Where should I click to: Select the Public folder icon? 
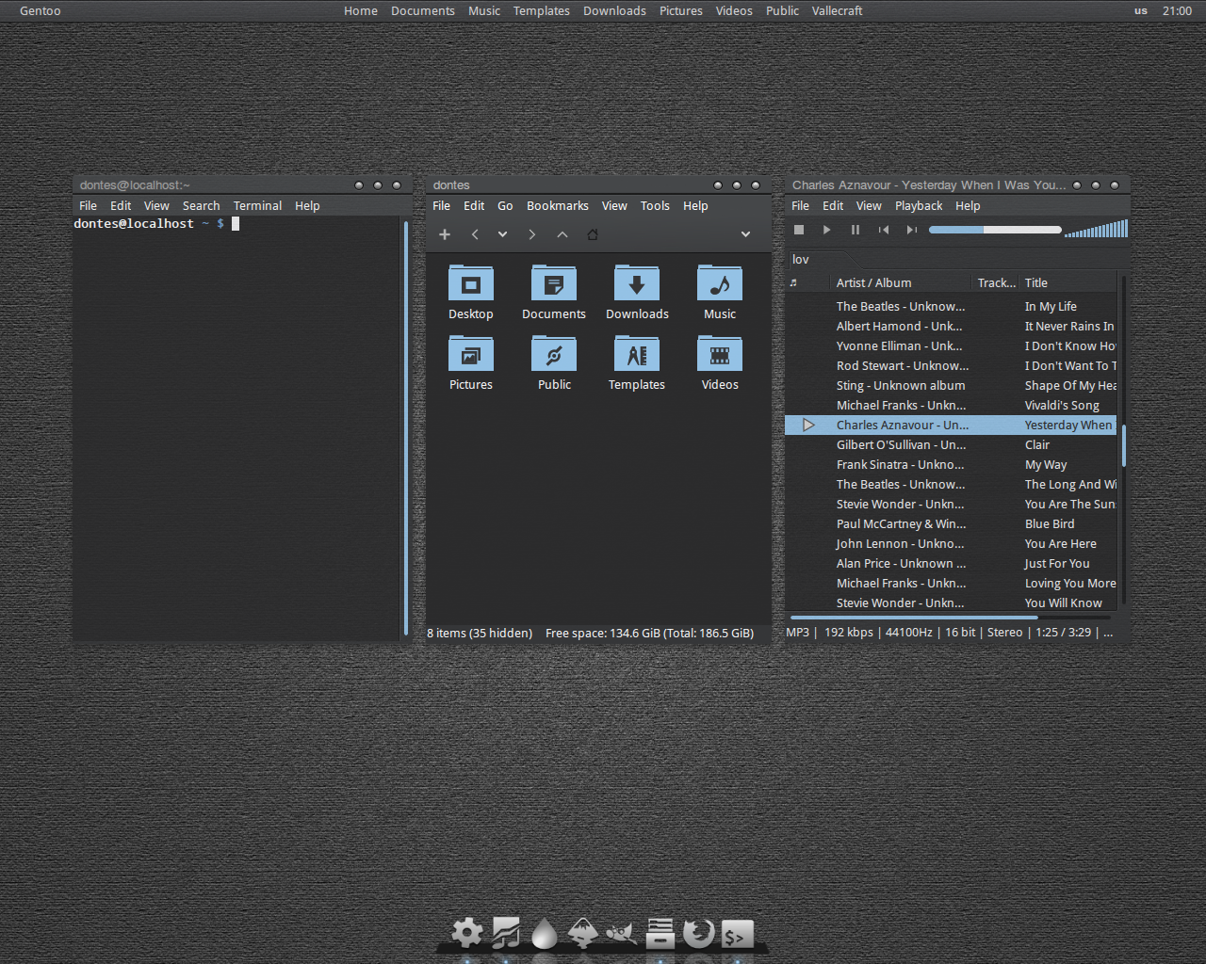[x=554, y=354]
